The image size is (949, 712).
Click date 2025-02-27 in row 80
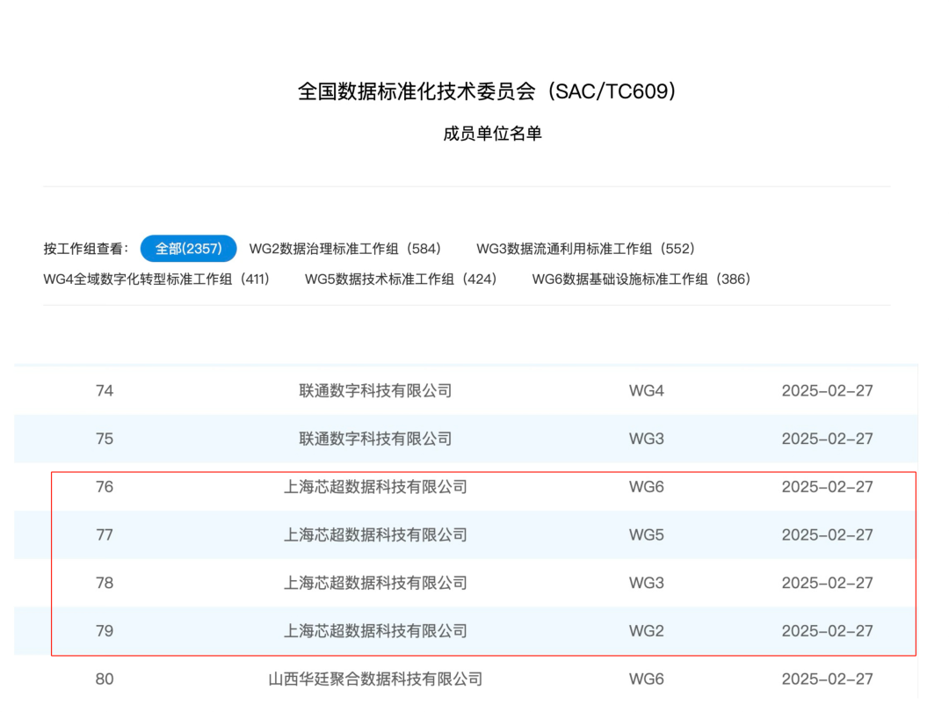point(828,679)
